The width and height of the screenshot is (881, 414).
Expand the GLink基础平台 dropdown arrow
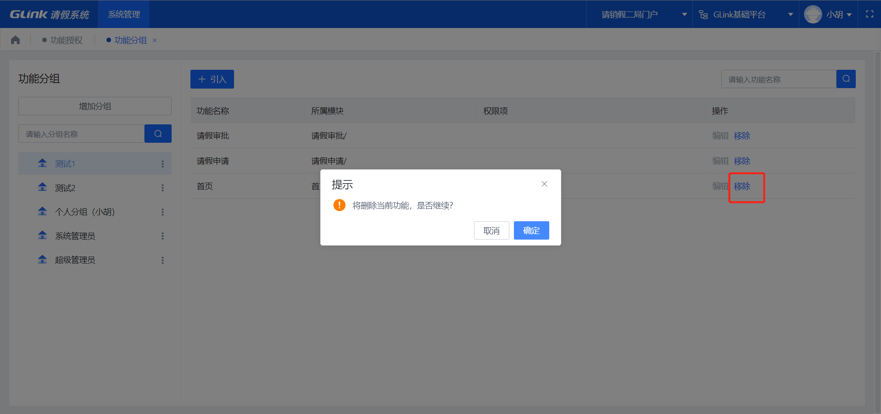(x=791, y=15)
